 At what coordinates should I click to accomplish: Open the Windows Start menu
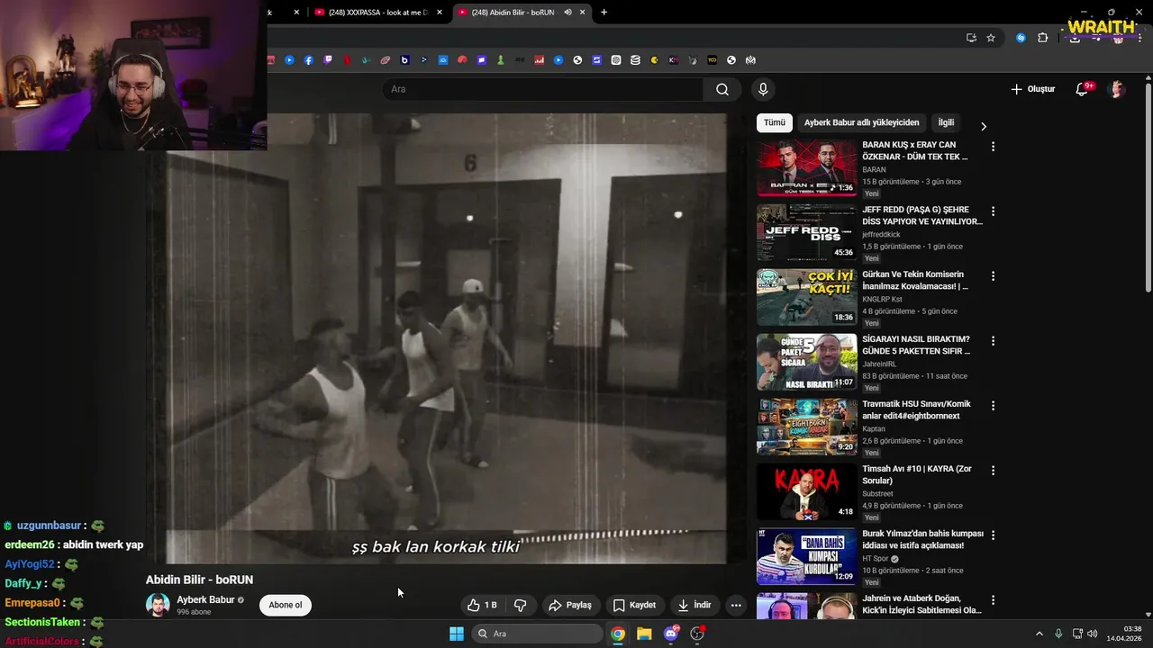[x=457, y=634]
